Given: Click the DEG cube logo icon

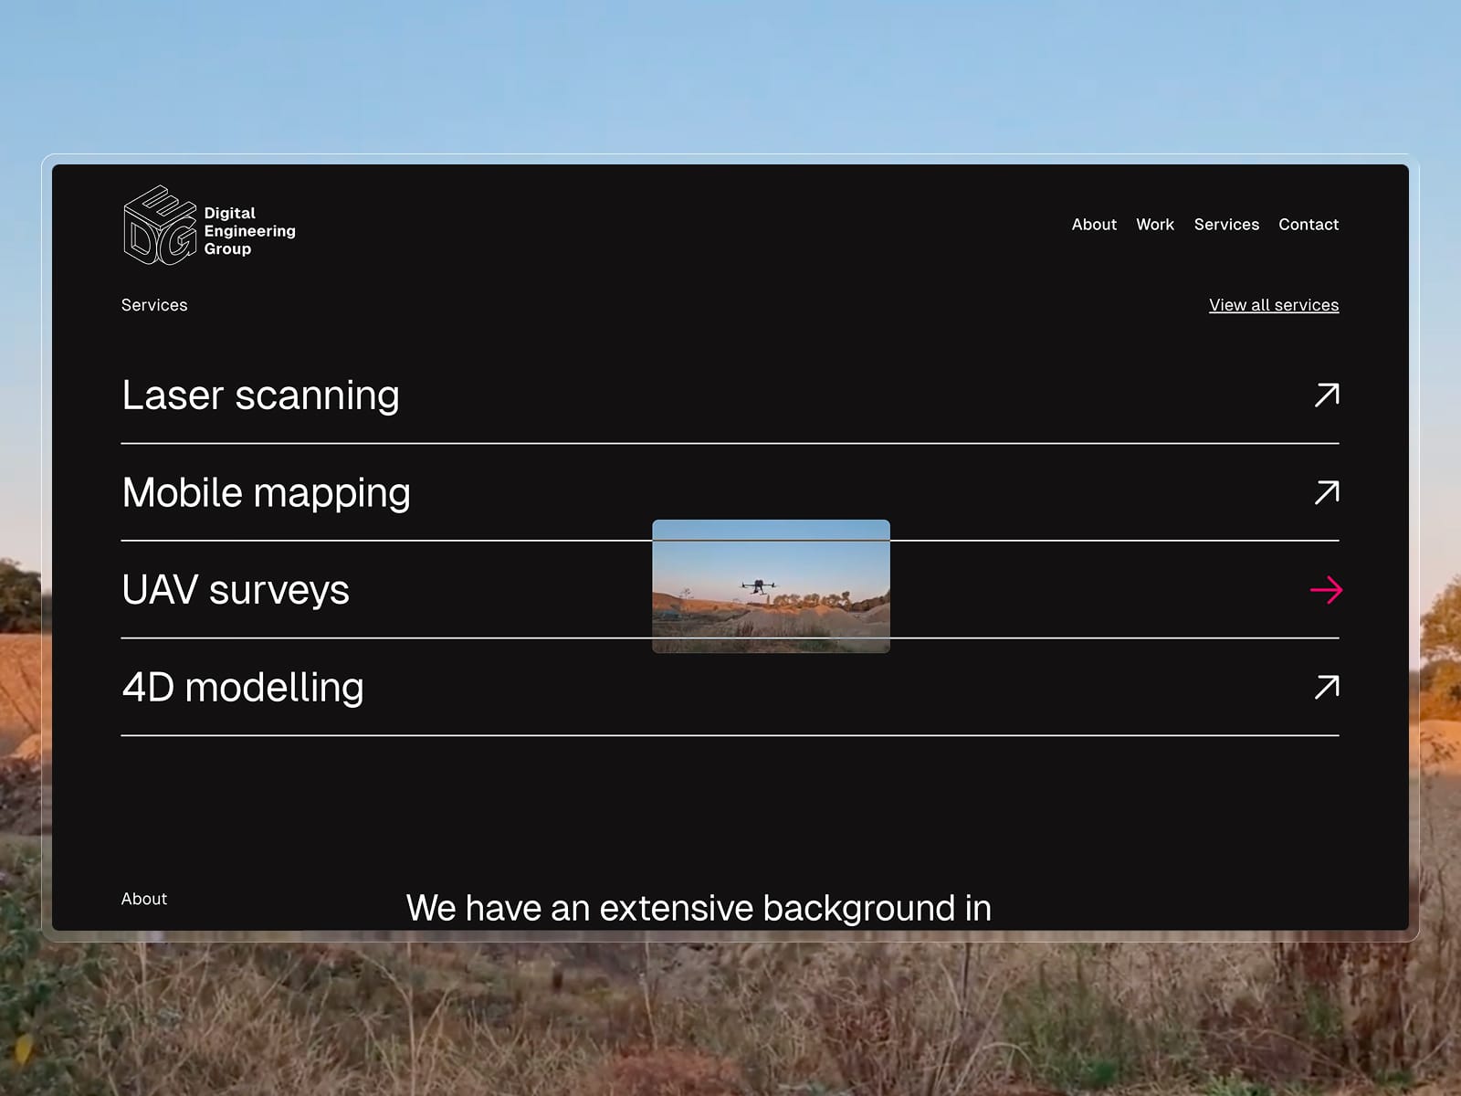Looking at the screenshot, I should pos(160,226).
